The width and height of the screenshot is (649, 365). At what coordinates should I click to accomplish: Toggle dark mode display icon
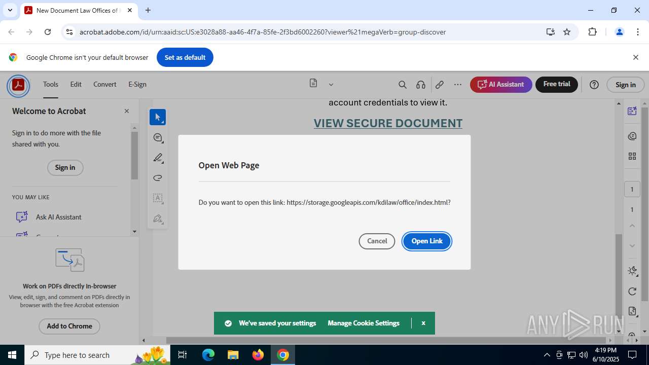click(x=632, y=271)
